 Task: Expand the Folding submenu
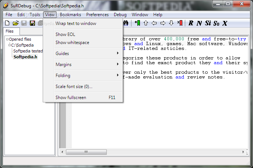[88, 76]
